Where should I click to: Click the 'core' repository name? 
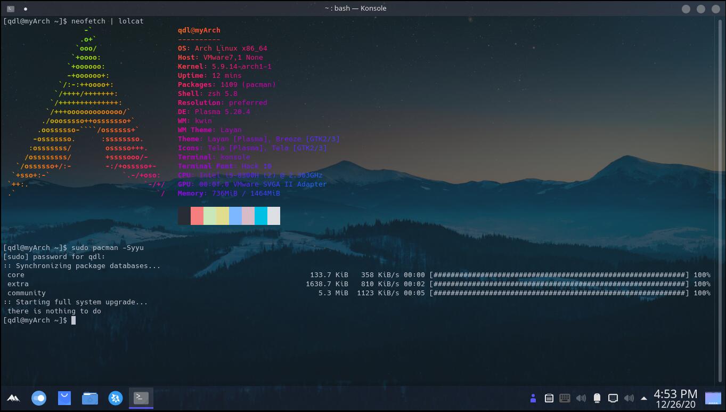(16, 275)
